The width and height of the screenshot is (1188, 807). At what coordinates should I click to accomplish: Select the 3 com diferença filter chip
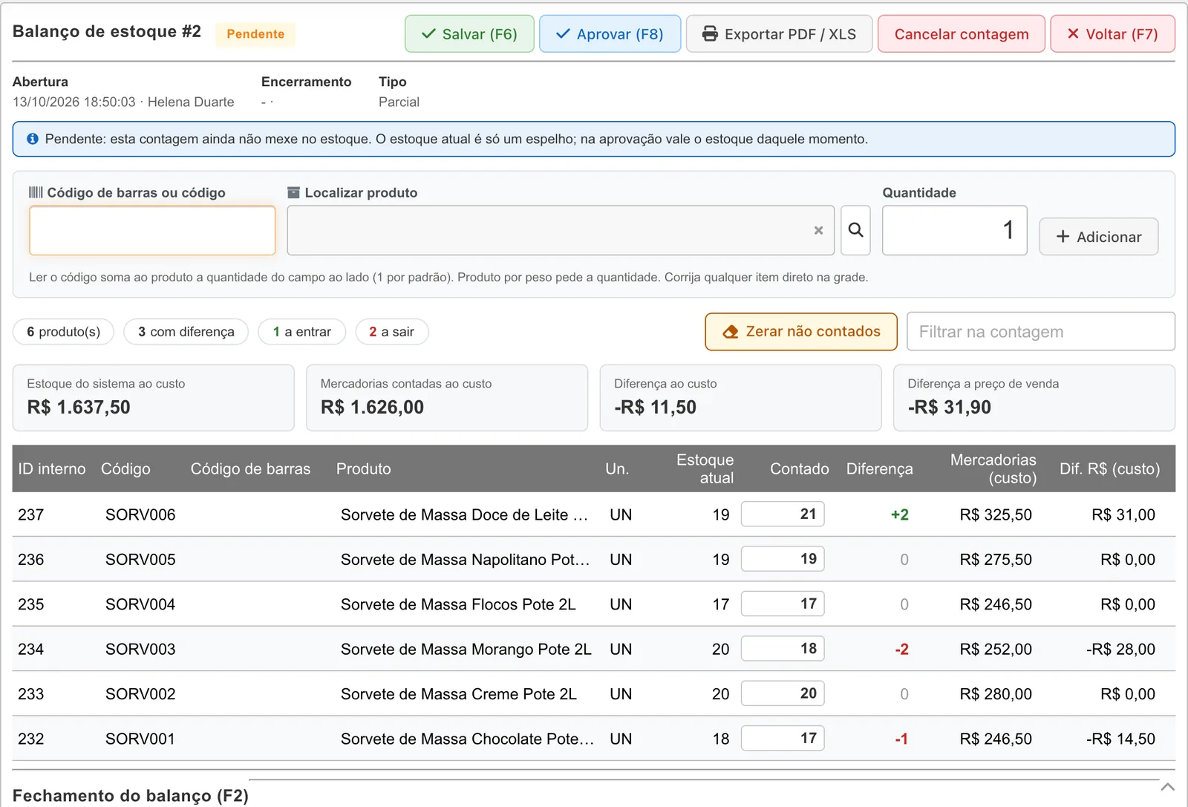pos(186,332)
